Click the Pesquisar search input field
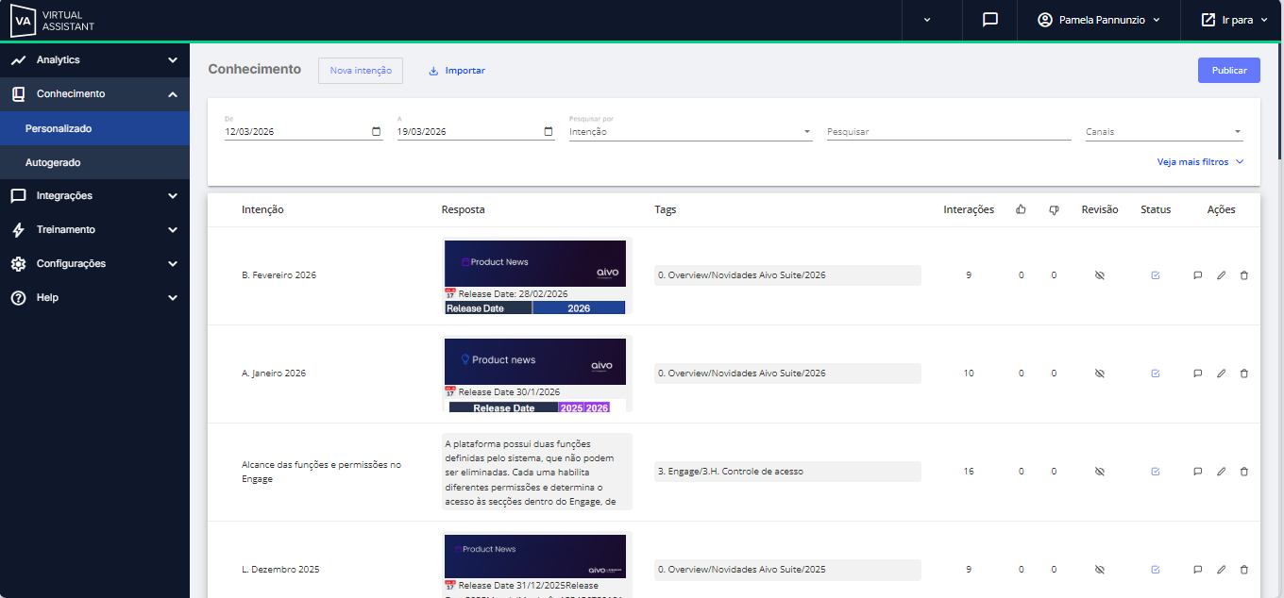The image size is (1284, 598). pyautogui.click(x=948, y=132)
